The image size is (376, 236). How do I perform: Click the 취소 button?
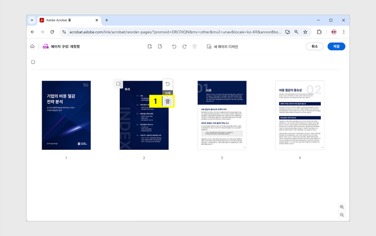pyautogui.click(x=315, y=47)
